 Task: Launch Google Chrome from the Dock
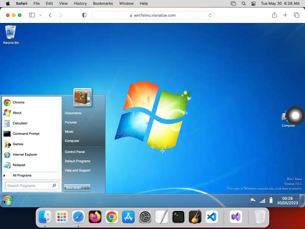click(x=112, y=217)
